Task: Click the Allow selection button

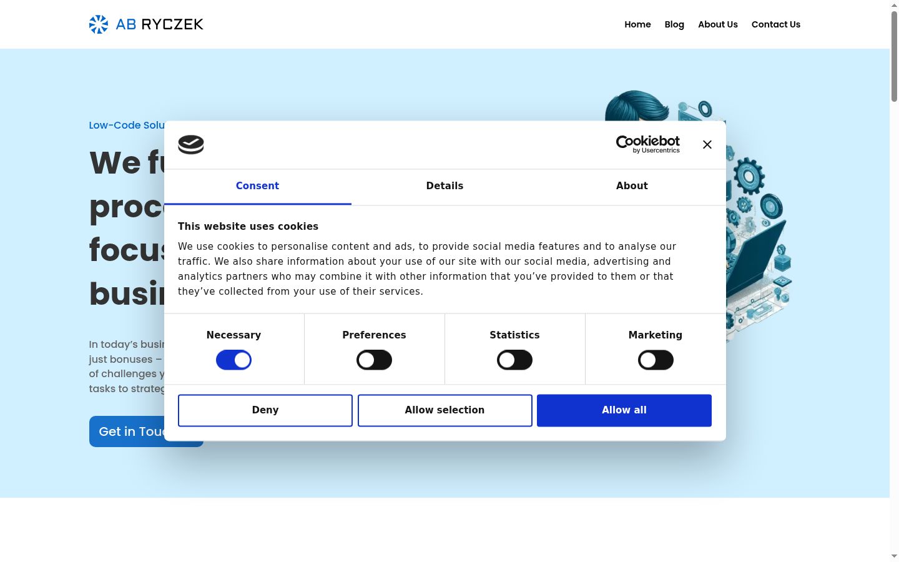Action: [445, 410]
